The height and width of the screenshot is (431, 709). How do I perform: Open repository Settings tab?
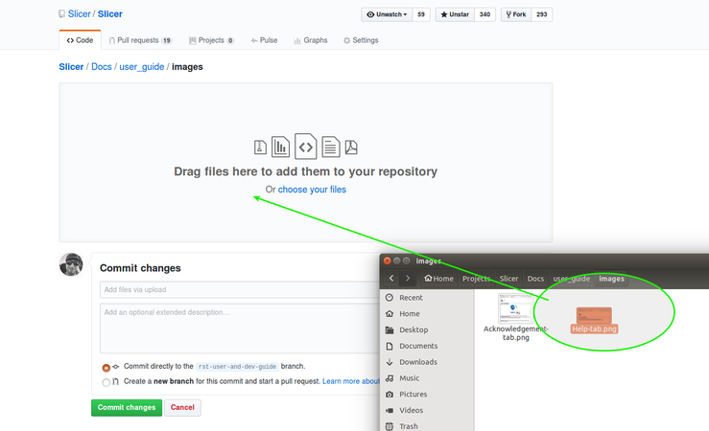pyautogui.click(x=360, y=40)
